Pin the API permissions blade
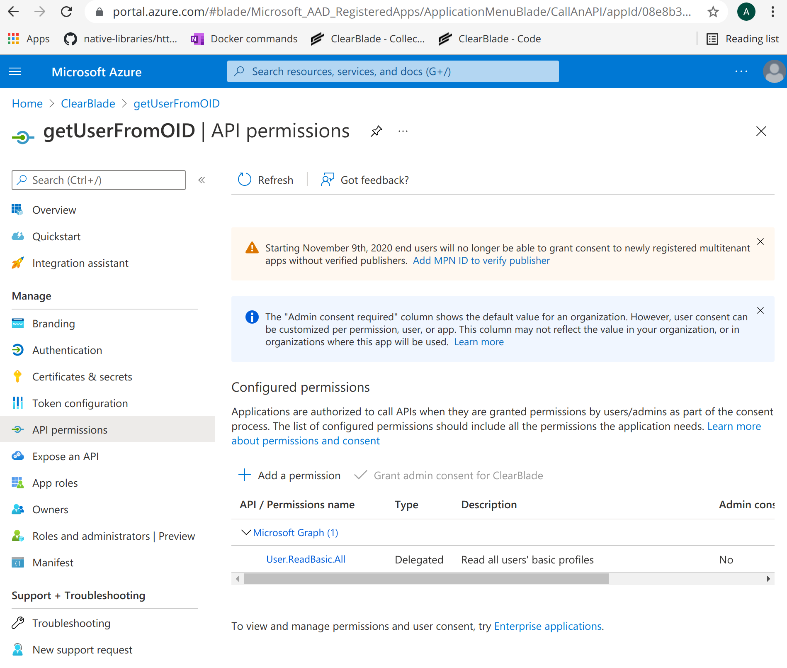The height and width of the screenshot is (668, 787). click(376, 132)
